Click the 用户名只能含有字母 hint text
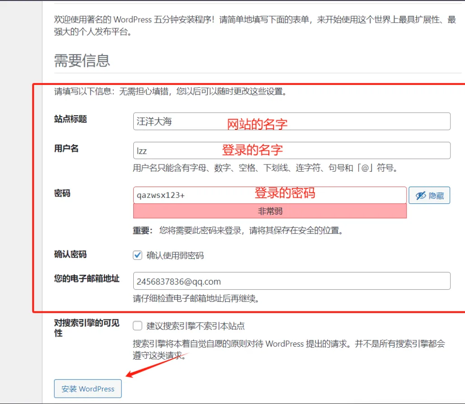The width and height of the screenshot is (465, 404). (x=265, y=168)
